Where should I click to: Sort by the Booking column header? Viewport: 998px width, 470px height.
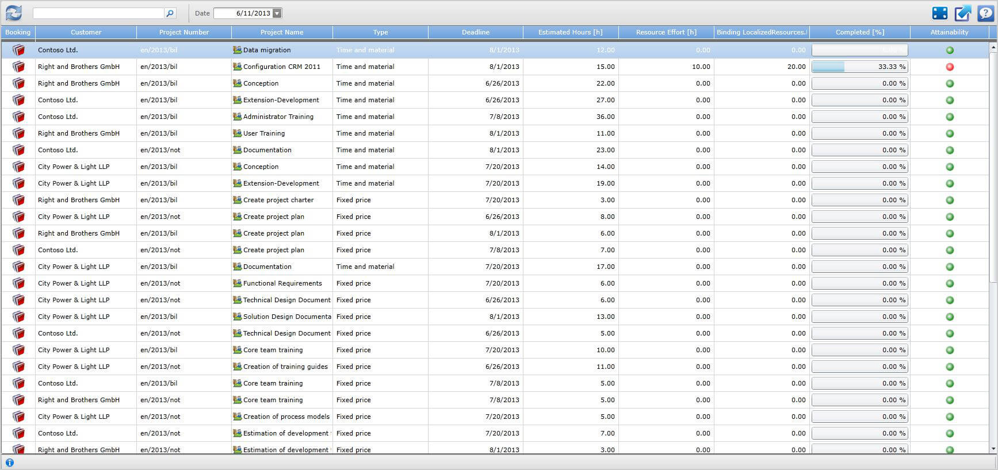click(18, 32)
